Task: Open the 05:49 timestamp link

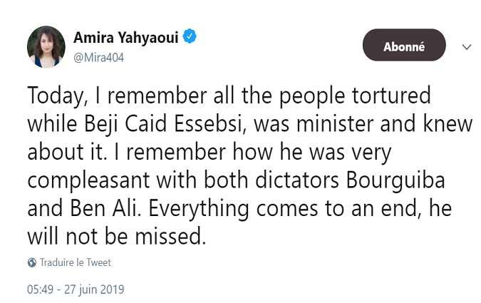Action: (42, 289)
